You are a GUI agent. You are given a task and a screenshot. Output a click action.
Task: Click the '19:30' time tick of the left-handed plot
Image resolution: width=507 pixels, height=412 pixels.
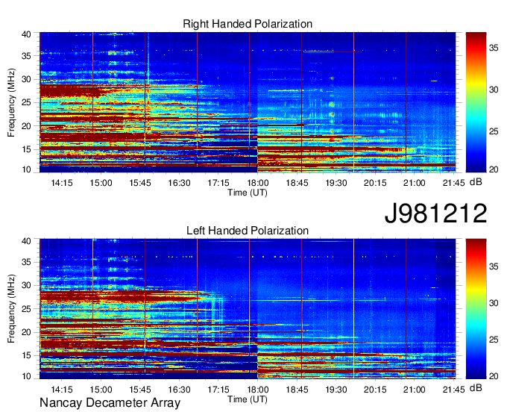(x=336, y=390)
